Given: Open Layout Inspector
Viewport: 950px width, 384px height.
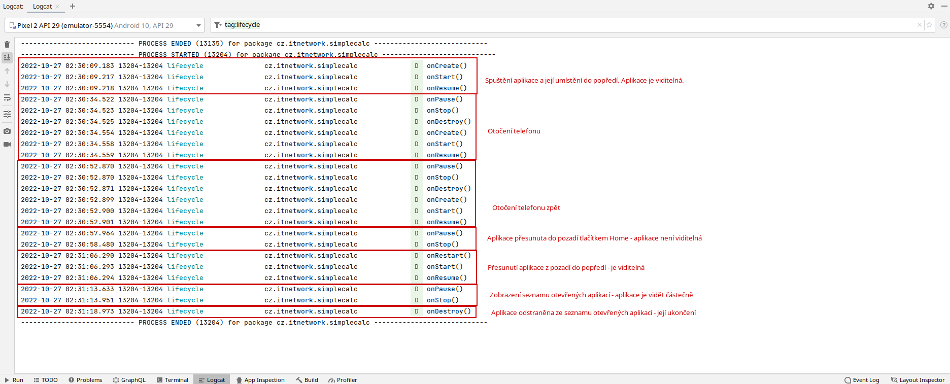Looking at the screenshot, I should [918, 380].
